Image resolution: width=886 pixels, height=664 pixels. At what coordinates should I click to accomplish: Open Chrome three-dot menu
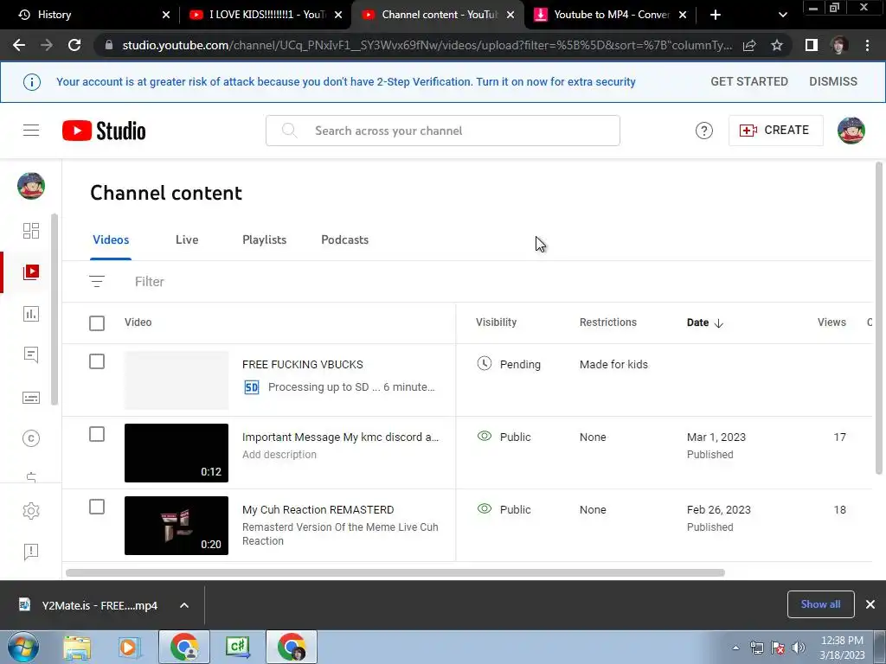coord(867,45)
